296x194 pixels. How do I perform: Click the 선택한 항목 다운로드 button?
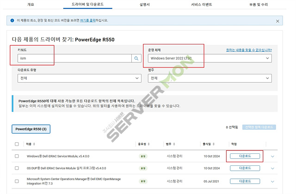259,127
